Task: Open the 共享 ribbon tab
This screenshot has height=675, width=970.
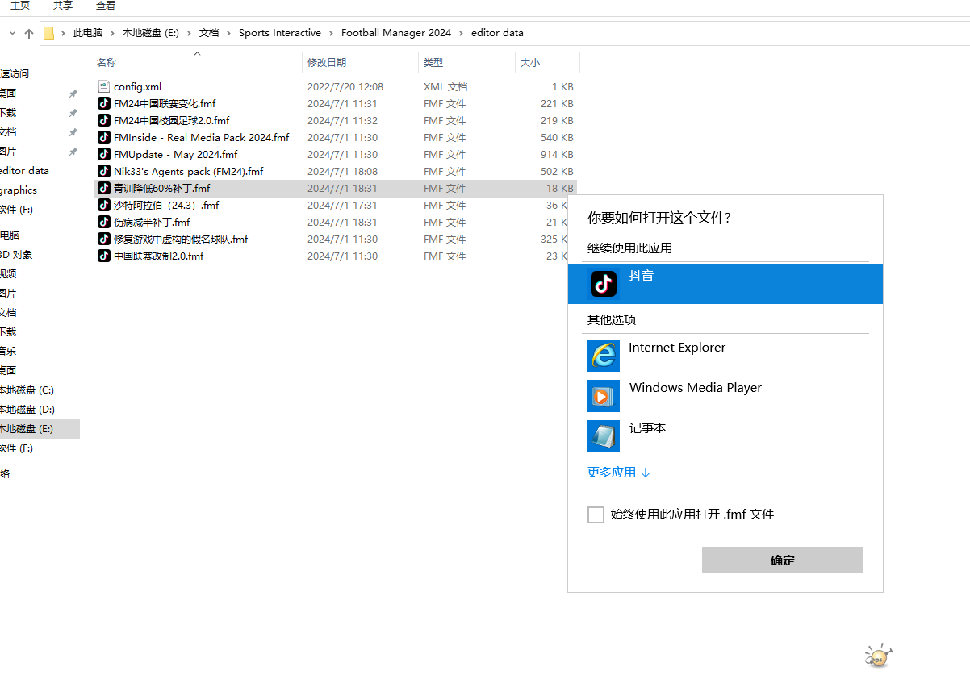Action: coord(63,5)
